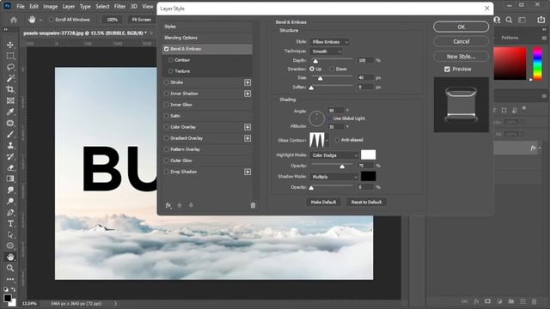The width and height of the screenshot is (550, 309).
Task: Select the Crop tool
Action: (10, 89)
